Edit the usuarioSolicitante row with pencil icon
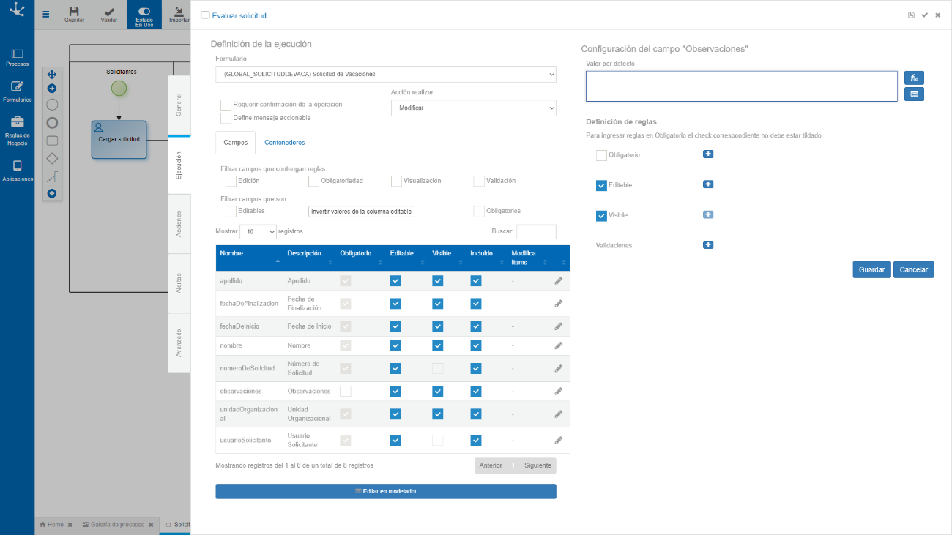 [559, 440]
